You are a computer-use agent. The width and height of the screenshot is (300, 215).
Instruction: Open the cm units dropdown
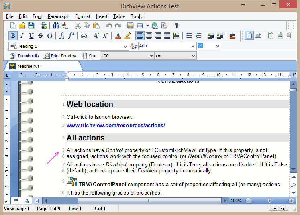193,56
